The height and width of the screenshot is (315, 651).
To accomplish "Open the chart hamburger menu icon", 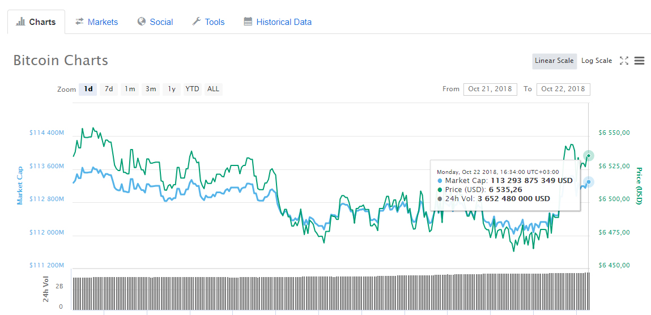I will tap(639, 61).
